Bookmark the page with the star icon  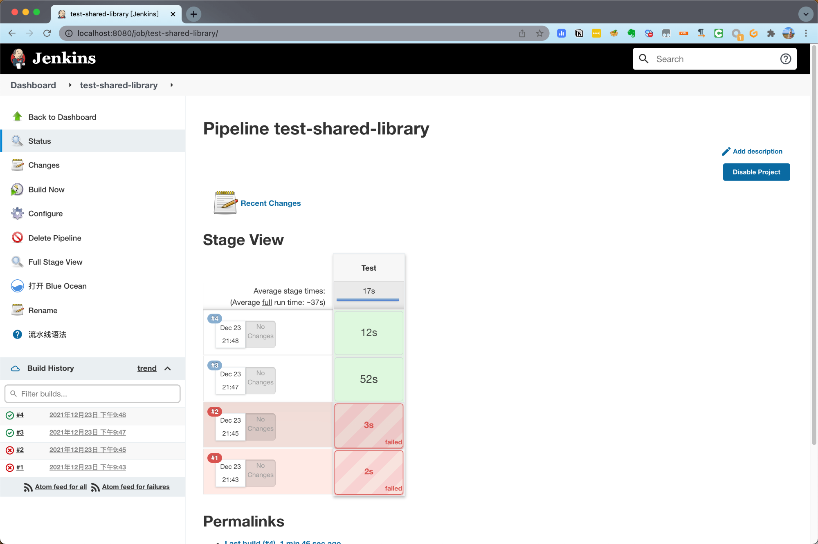point(539,33)
